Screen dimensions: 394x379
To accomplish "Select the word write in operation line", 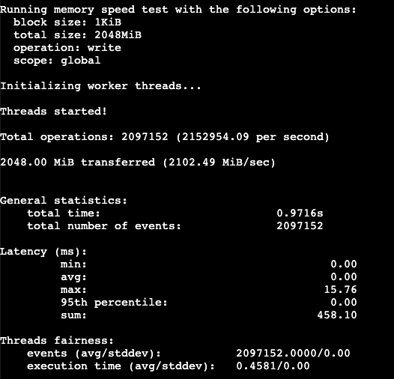I will point(104,48).
